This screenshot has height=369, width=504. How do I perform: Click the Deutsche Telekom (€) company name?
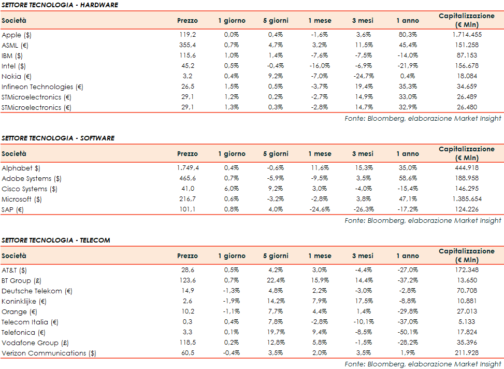pos(37,291)
